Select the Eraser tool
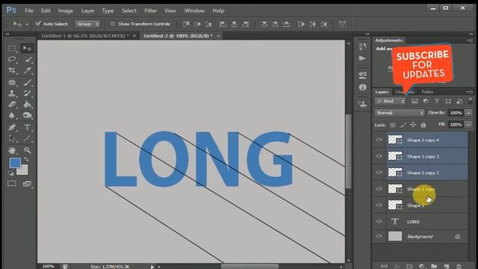Viewport: 478px width, 269px height. pos(12,105)
